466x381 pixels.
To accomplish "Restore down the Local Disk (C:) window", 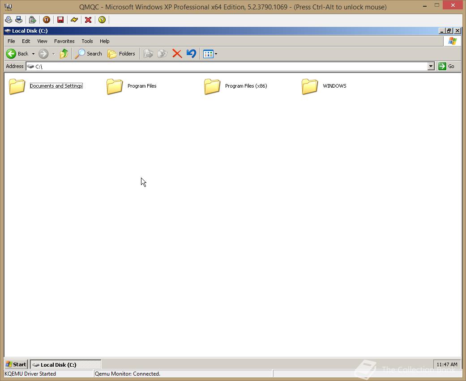I will point(449,31).
